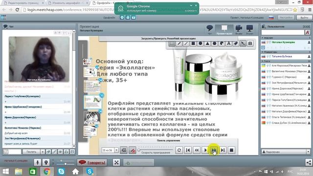Select user Татьяна Бубнова

(x=282, y=57)
